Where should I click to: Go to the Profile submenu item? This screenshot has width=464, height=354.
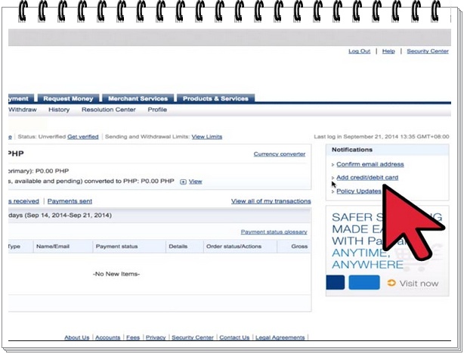157,110
